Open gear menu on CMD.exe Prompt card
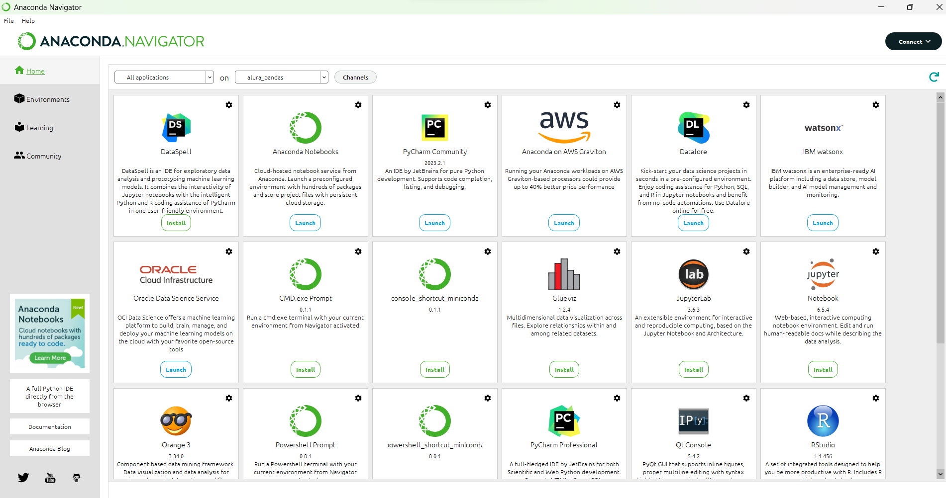Image resolution: width=946 pixels, height=498 pixels. click(x=358, y=251)
